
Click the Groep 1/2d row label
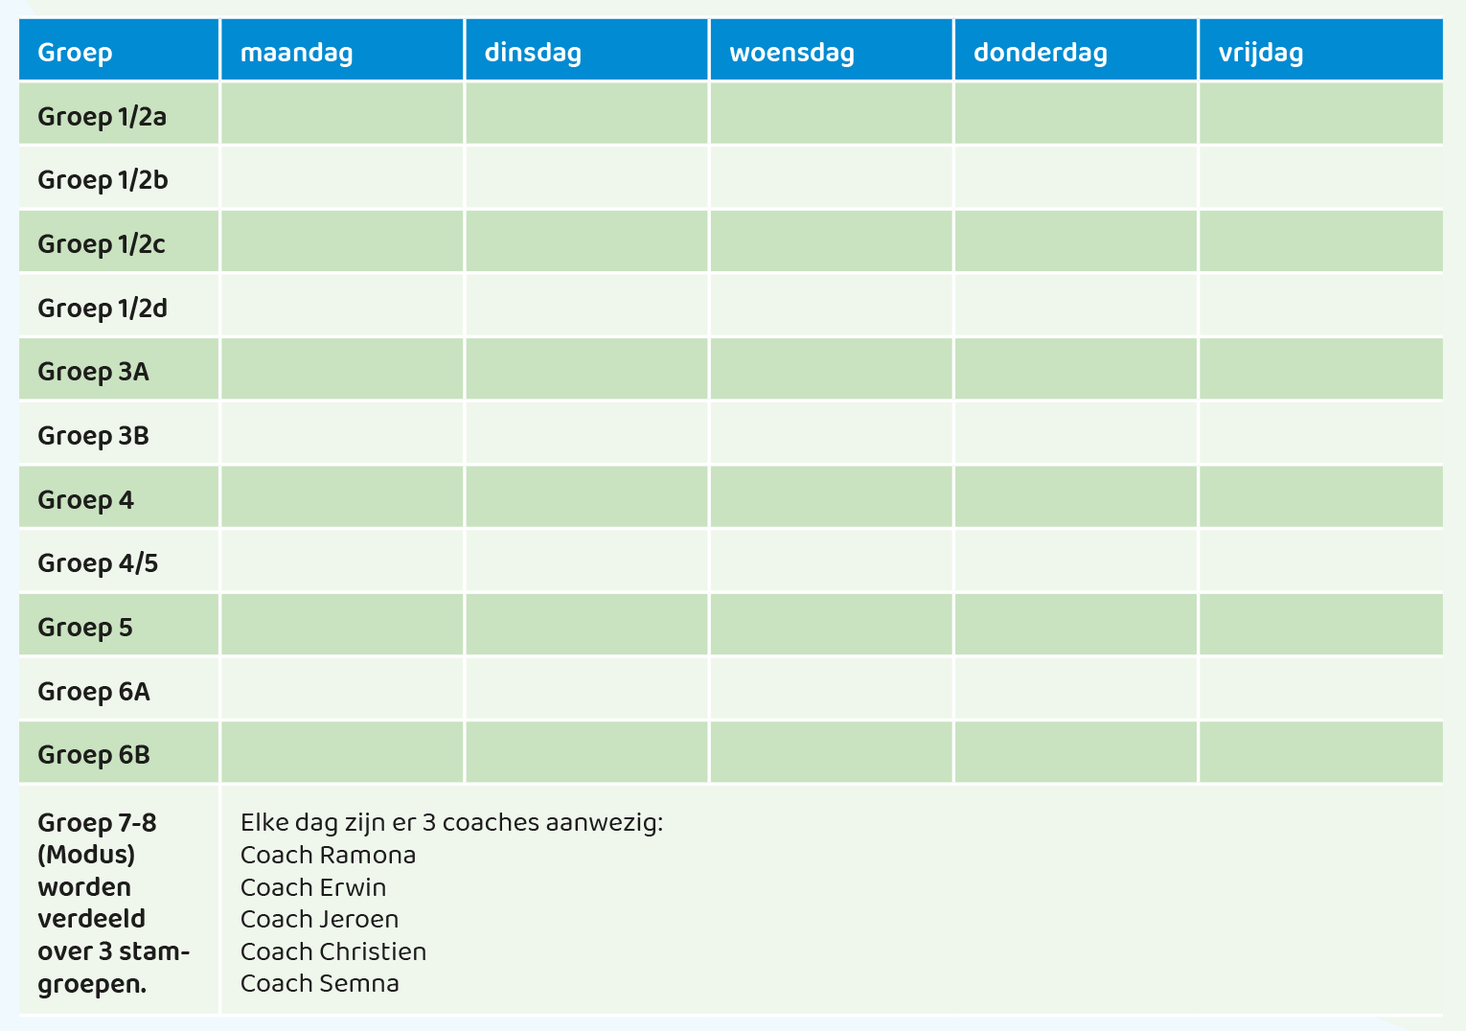[x=103, y=308]
